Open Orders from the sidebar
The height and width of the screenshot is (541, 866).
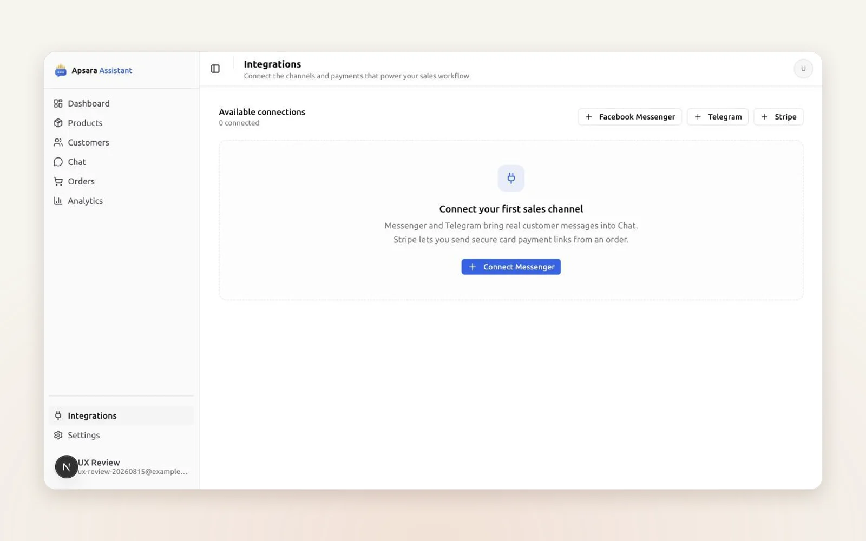tap(121, 181)
